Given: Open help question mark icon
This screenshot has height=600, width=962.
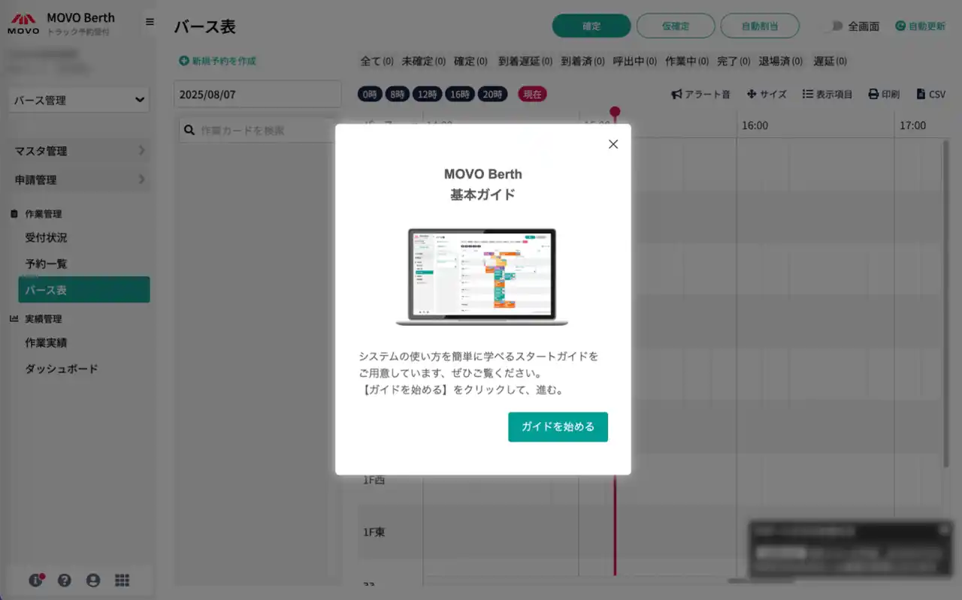Looking at the screenshot, I should [65, 580].
